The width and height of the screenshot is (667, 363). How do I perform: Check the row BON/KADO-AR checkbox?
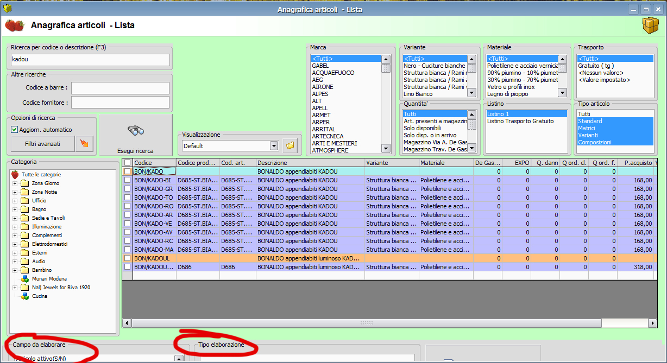point(127,215)
